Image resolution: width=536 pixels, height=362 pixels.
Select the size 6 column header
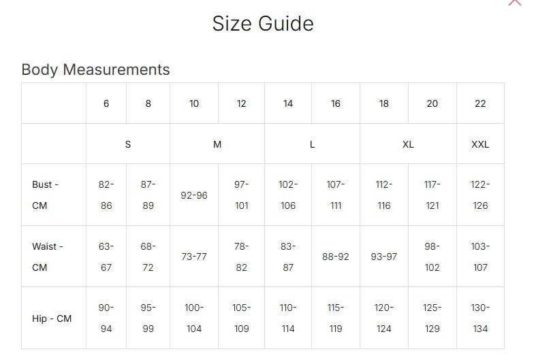point(106,103)
